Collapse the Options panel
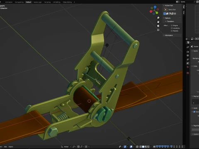 (x=164, y=18)
